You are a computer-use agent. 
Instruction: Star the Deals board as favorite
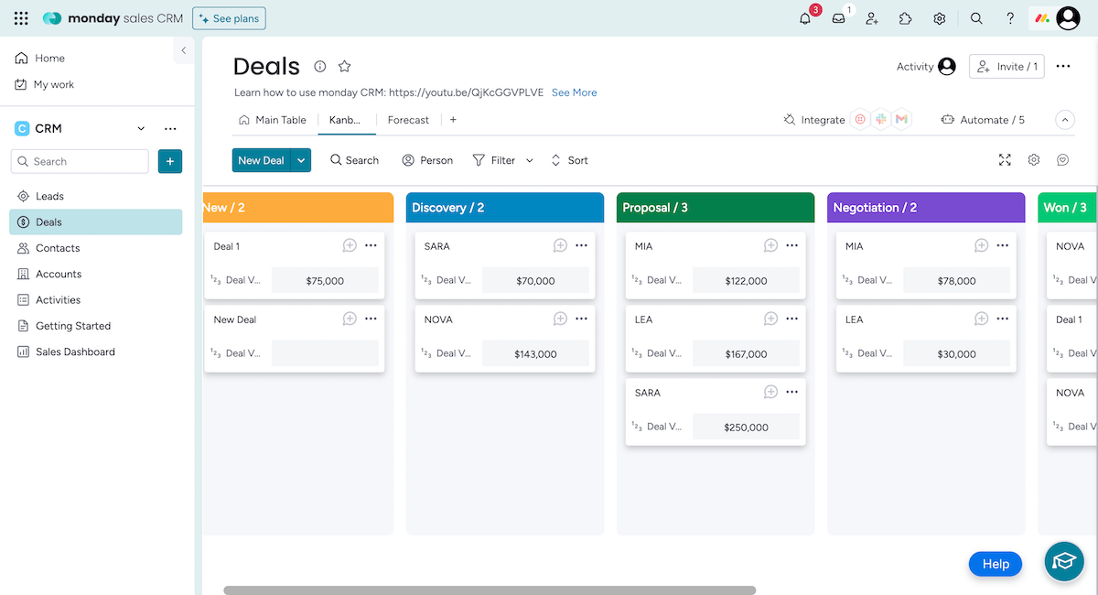344,66
